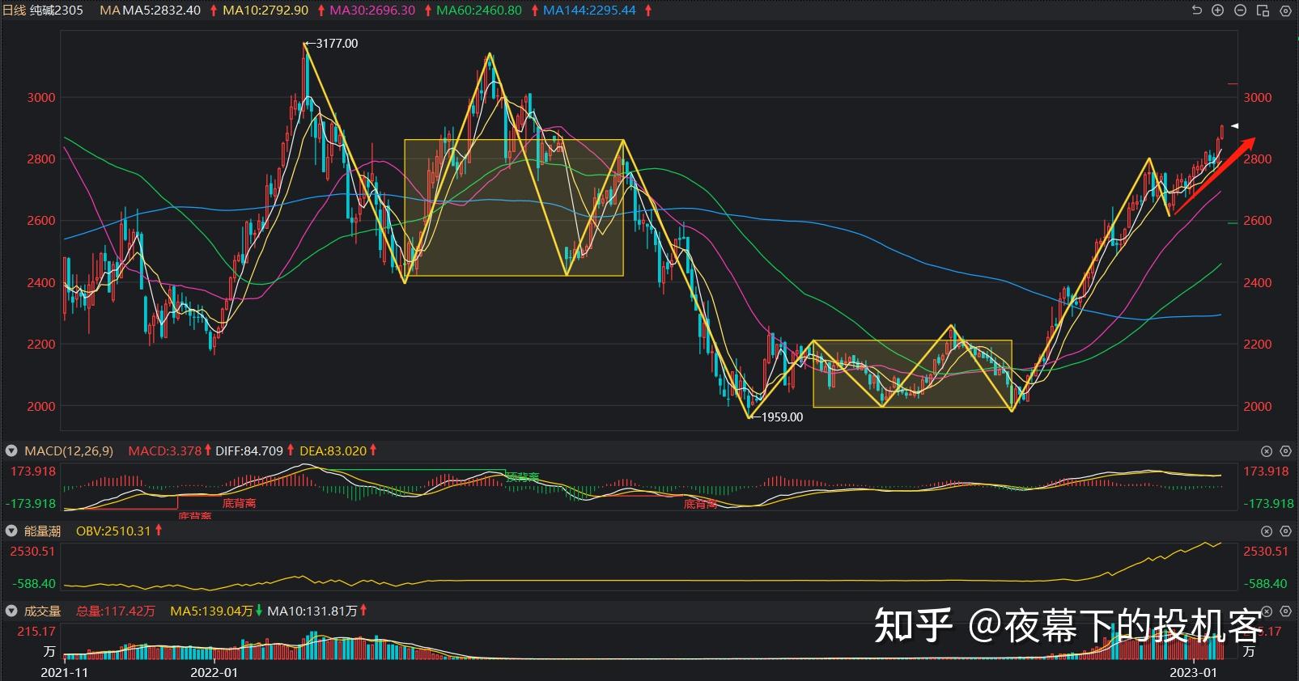Image resolution: width=1299 pixels, height=681 pixels.
Task: Click the 2022-01 date on the time axis
Action: pyautogui.click(x=214, y=673)
